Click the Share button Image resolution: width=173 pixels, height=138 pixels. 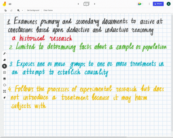[x=158, y=4]
